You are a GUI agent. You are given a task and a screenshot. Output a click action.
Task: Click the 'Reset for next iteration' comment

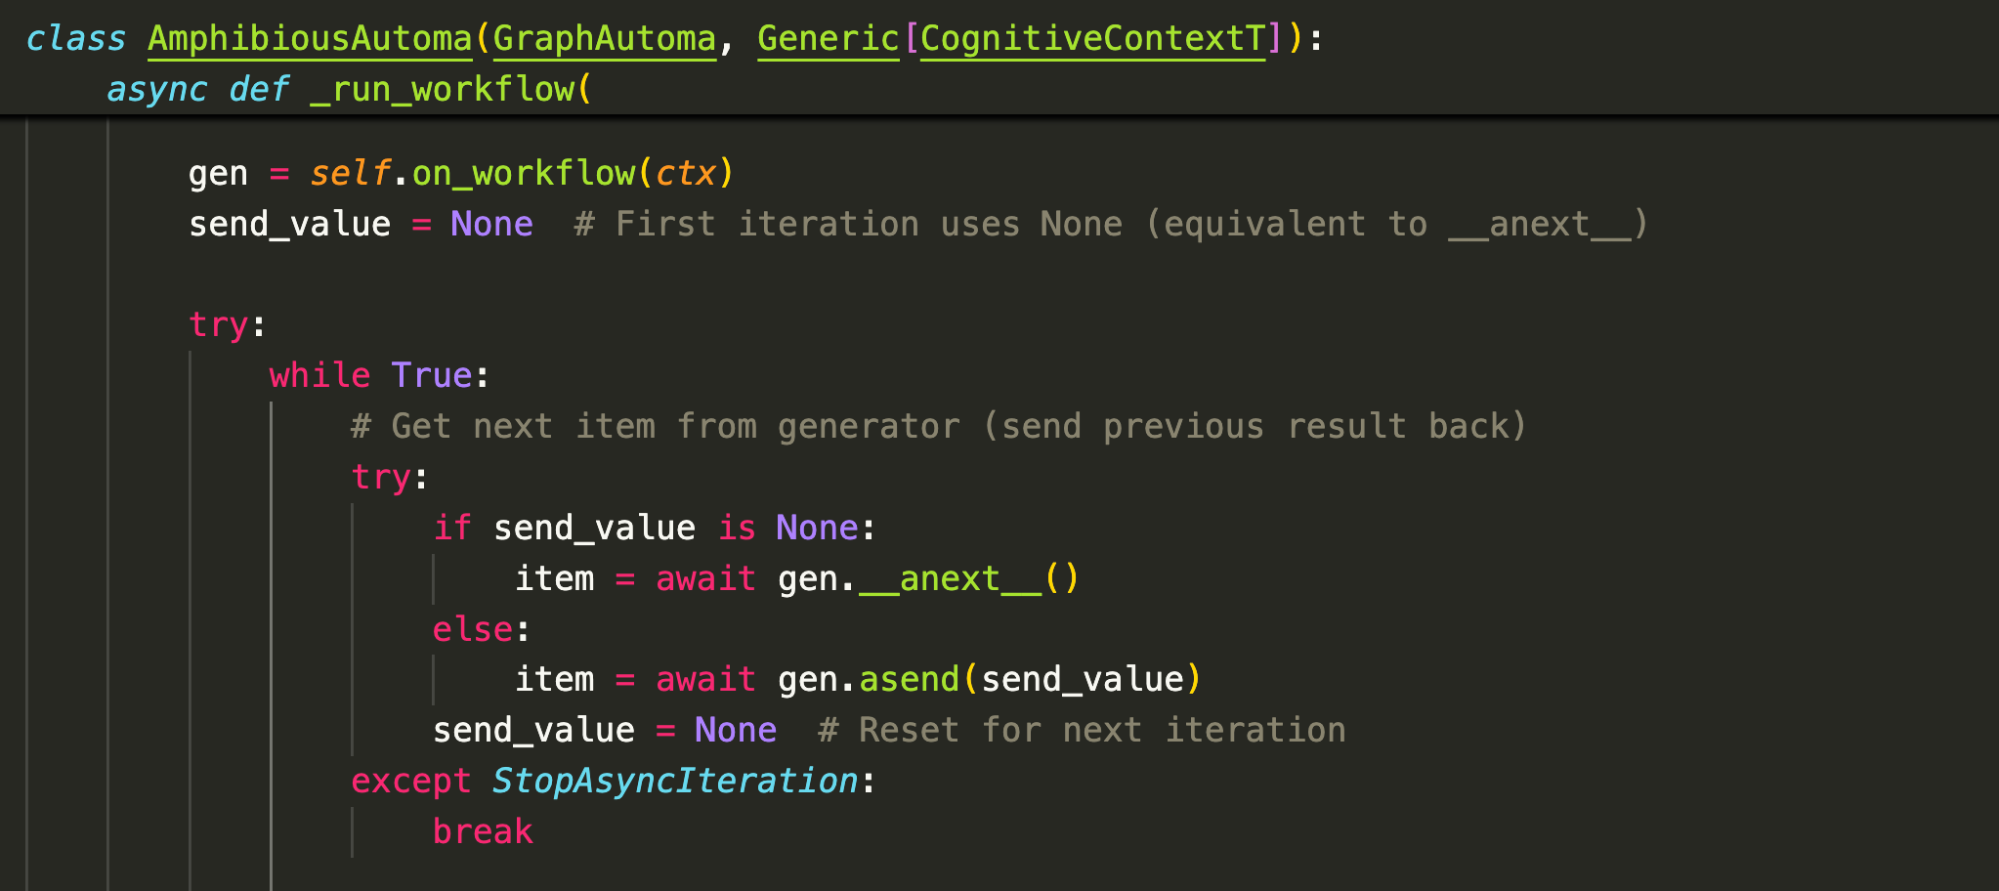coord(1082,731)
